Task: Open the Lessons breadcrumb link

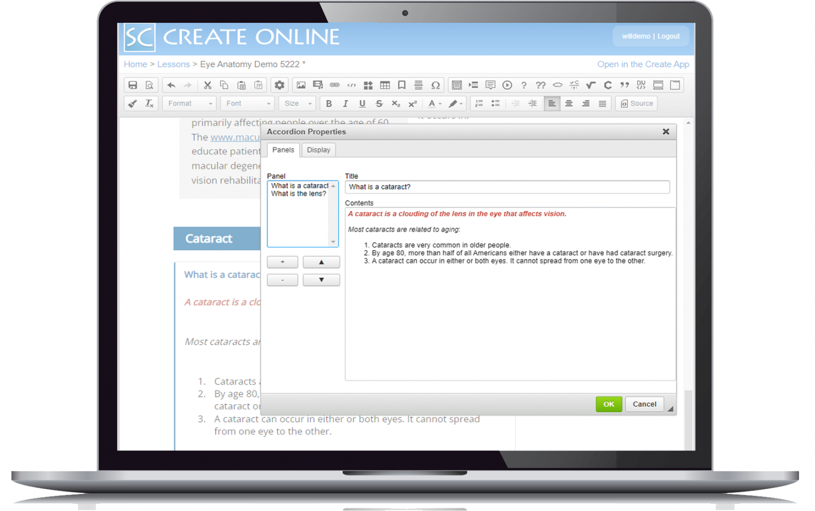Action: coord(174,64)
